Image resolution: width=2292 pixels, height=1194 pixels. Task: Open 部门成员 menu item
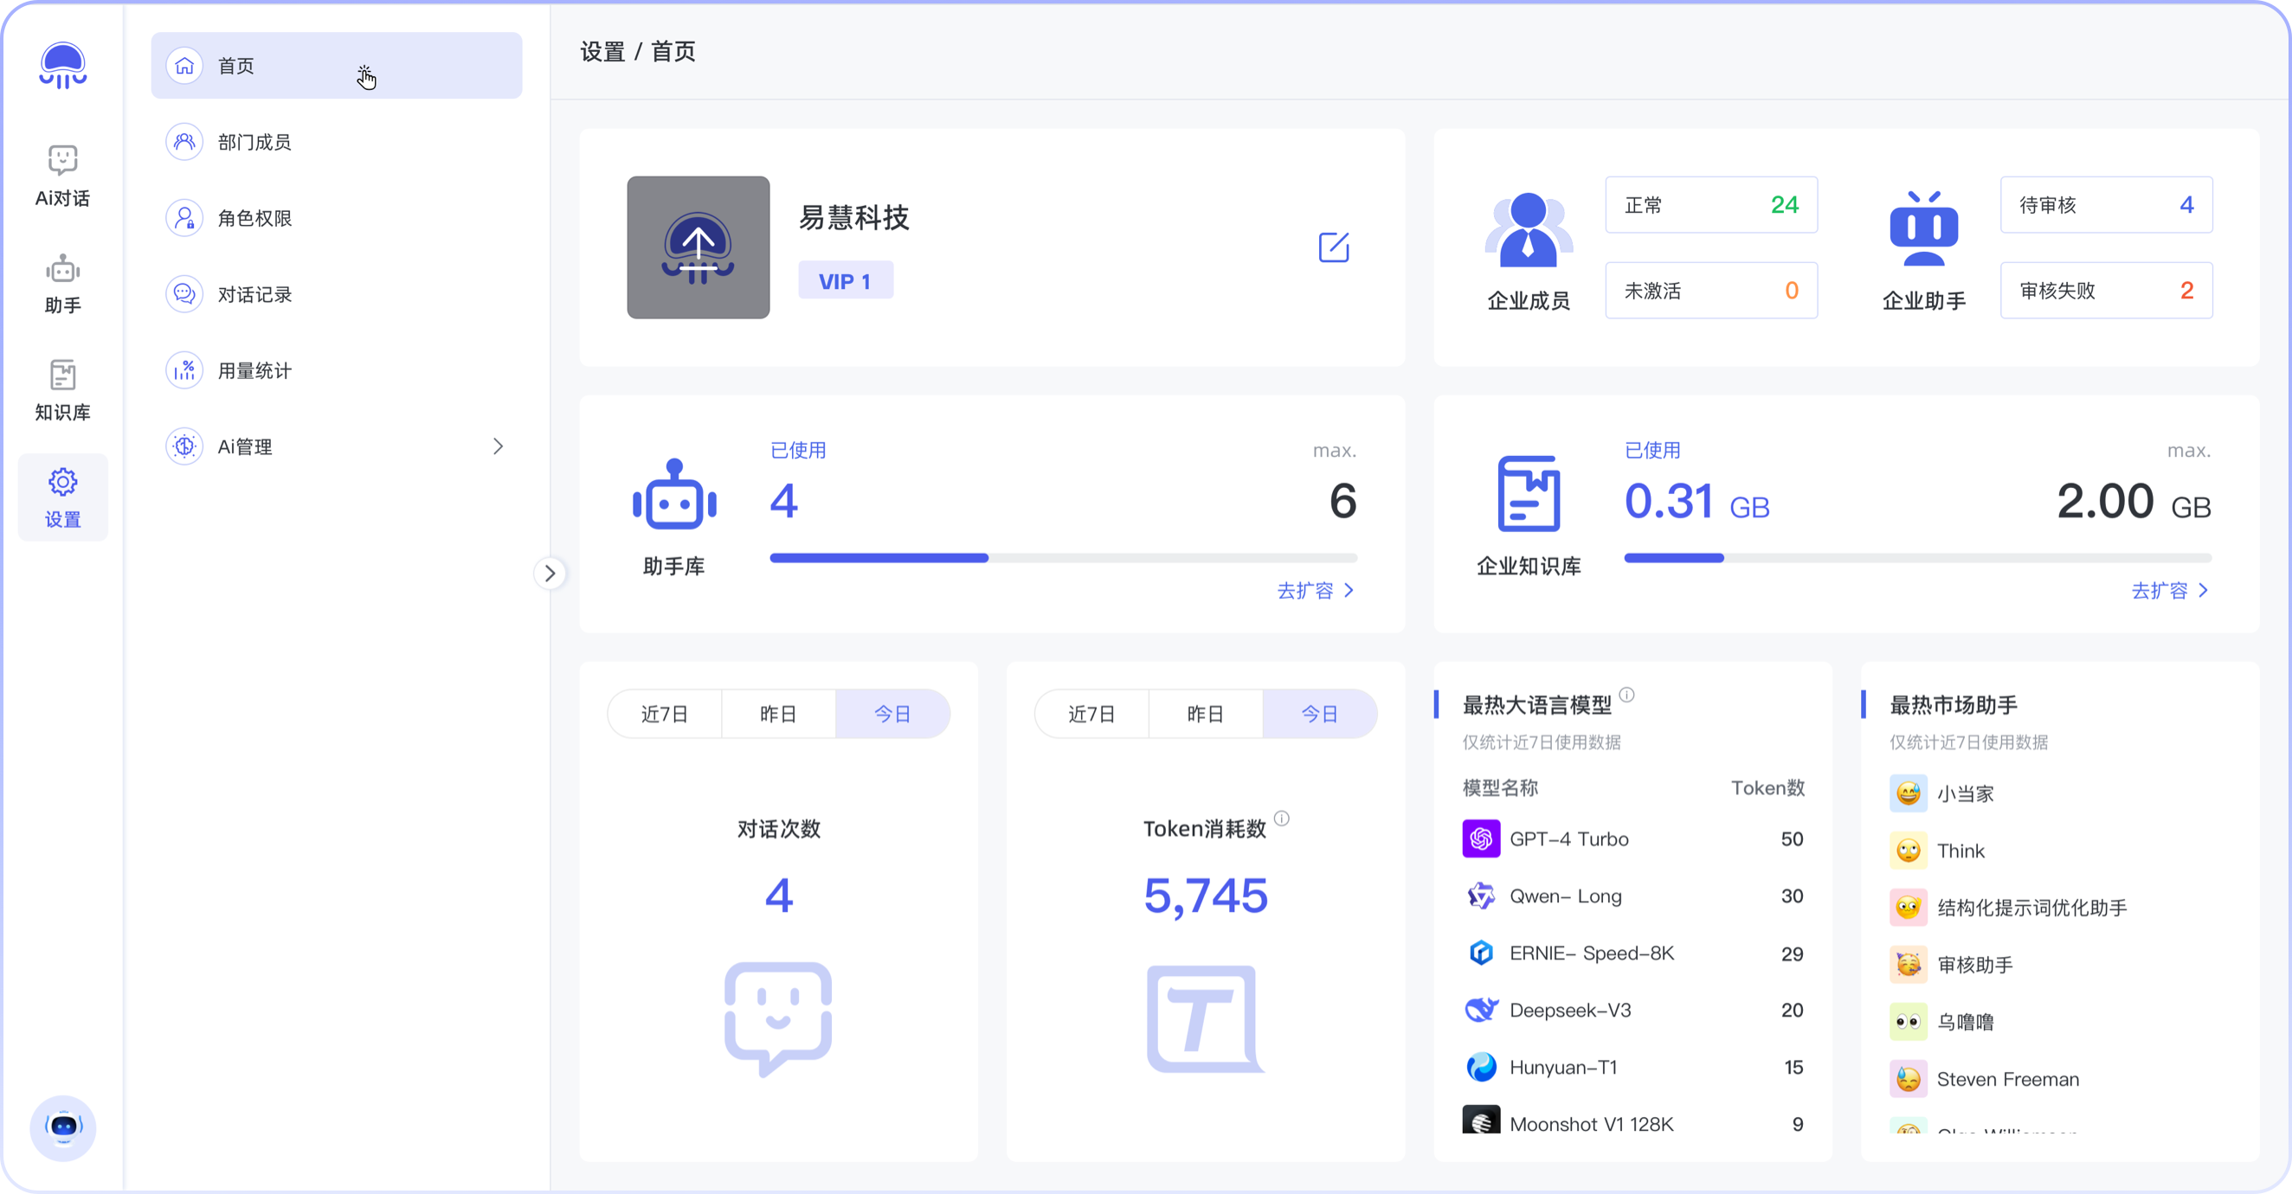[254, 143]
